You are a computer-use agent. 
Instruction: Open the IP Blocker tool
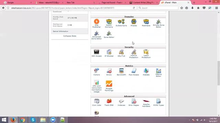109,53
